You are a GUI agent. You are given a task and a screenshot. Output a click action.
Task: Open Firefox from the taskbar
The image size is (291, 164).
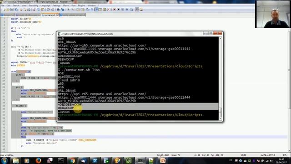[x=38, y=160]
